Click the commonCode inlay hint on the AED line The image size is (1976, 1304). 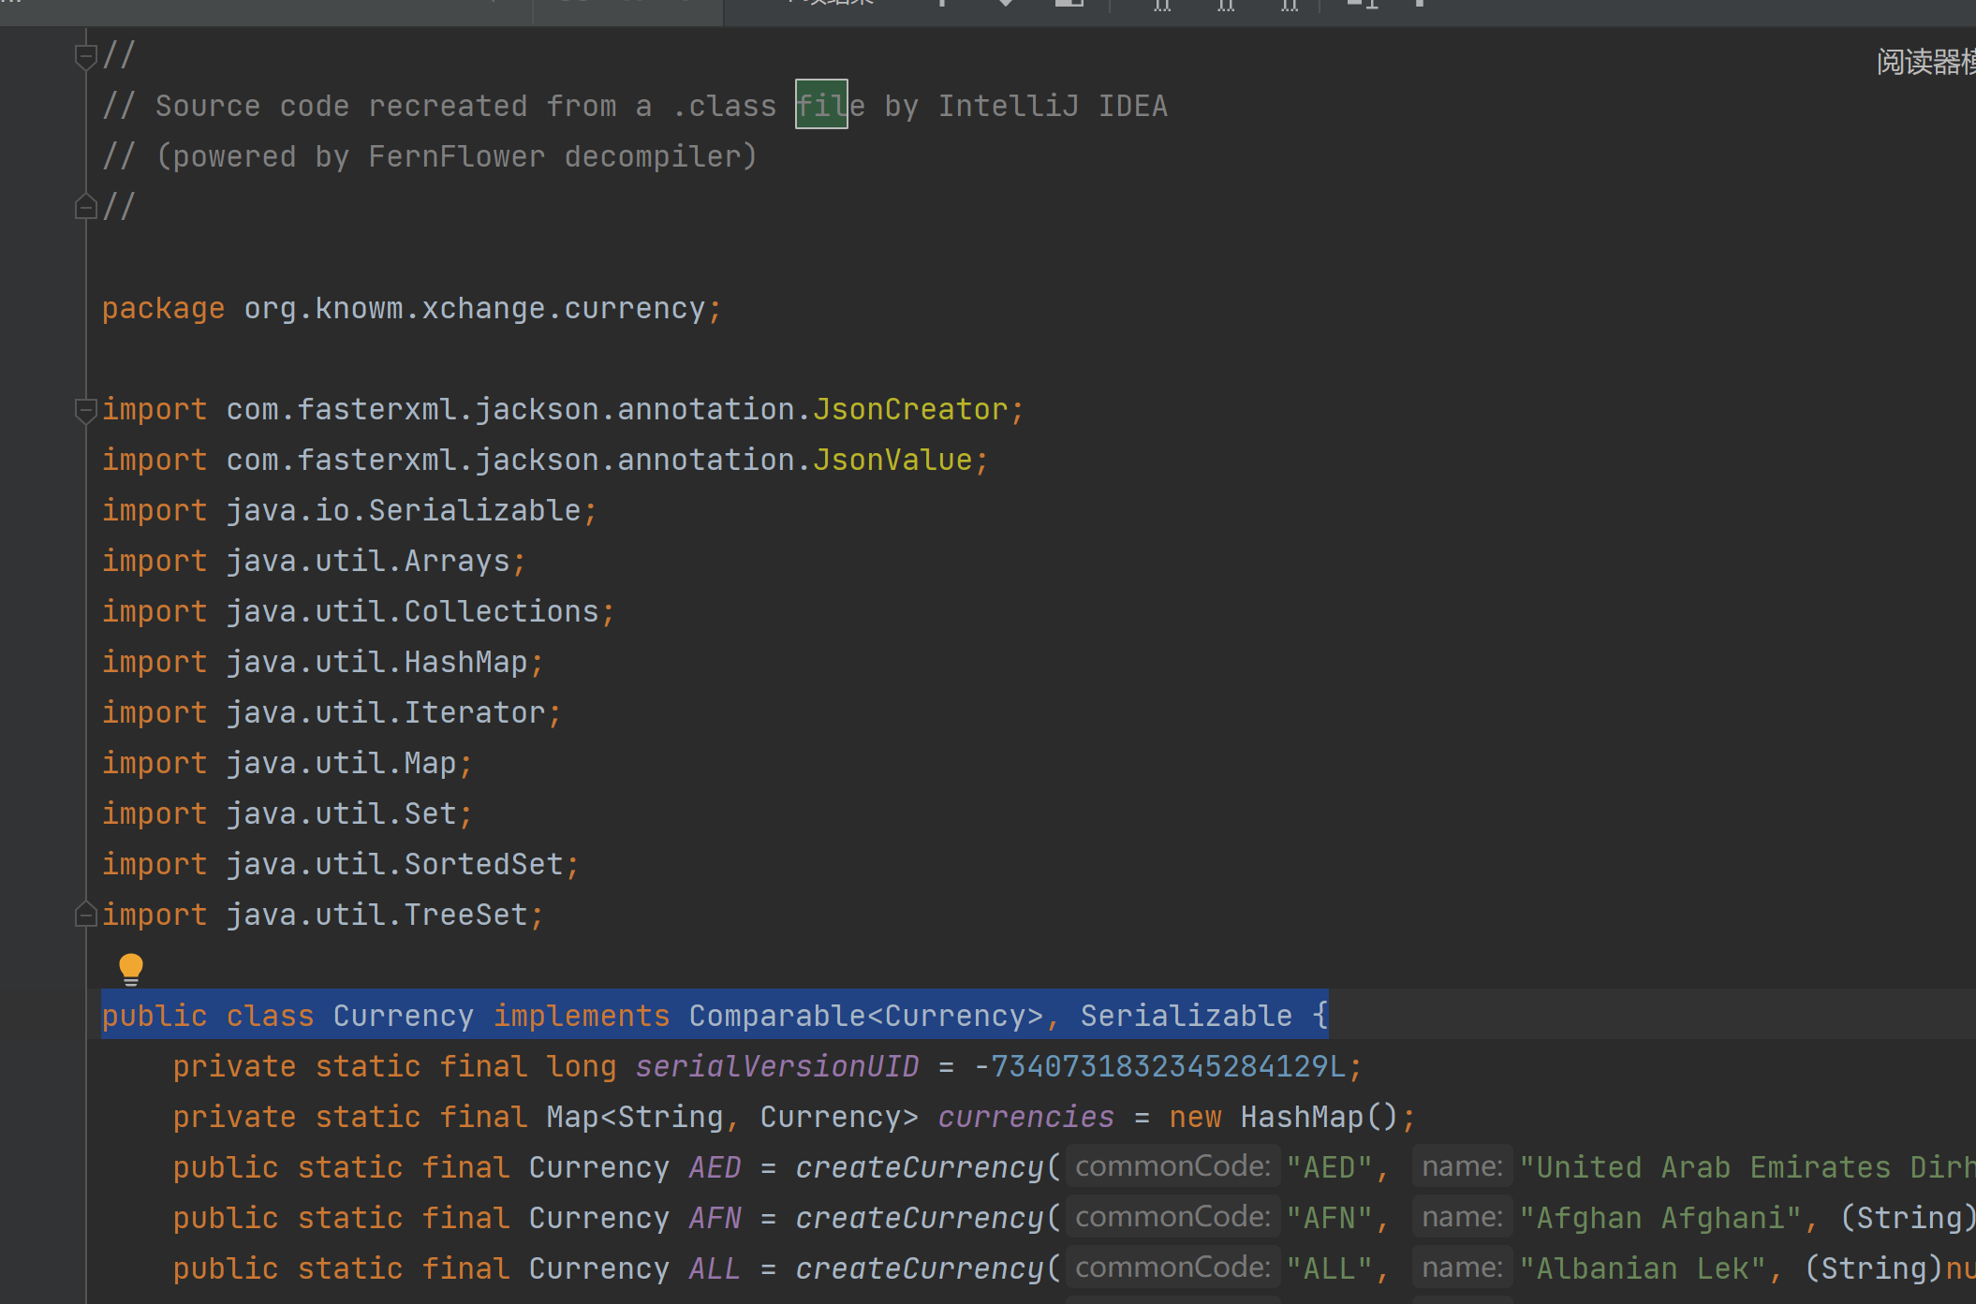1172,1165
